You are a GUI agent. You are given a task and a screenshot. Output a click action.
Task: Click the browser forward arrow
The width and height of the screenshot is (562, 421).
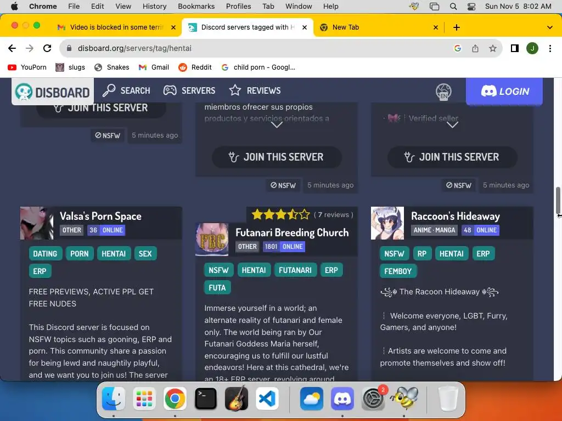(30, 48)
